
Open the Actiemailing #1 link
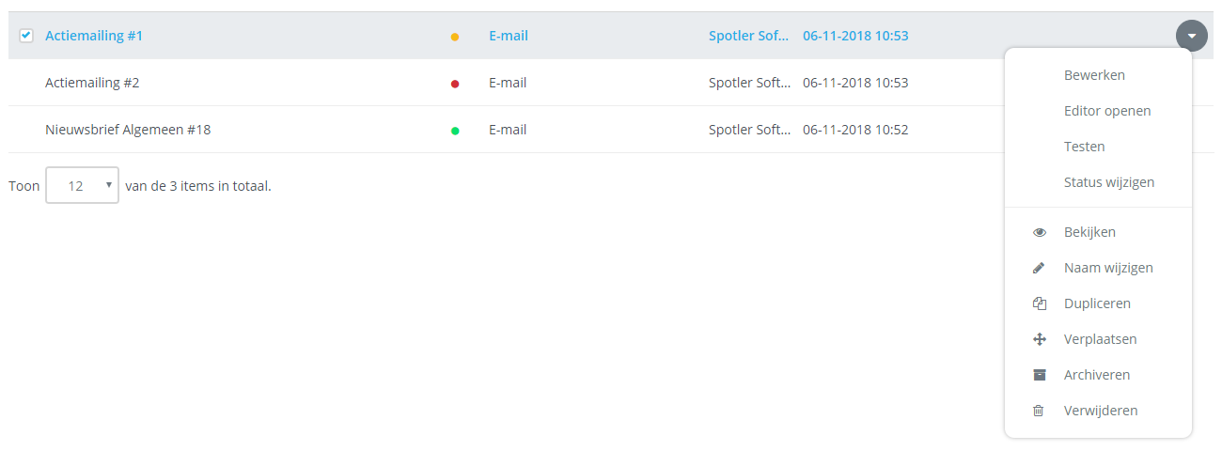point(94,36)
